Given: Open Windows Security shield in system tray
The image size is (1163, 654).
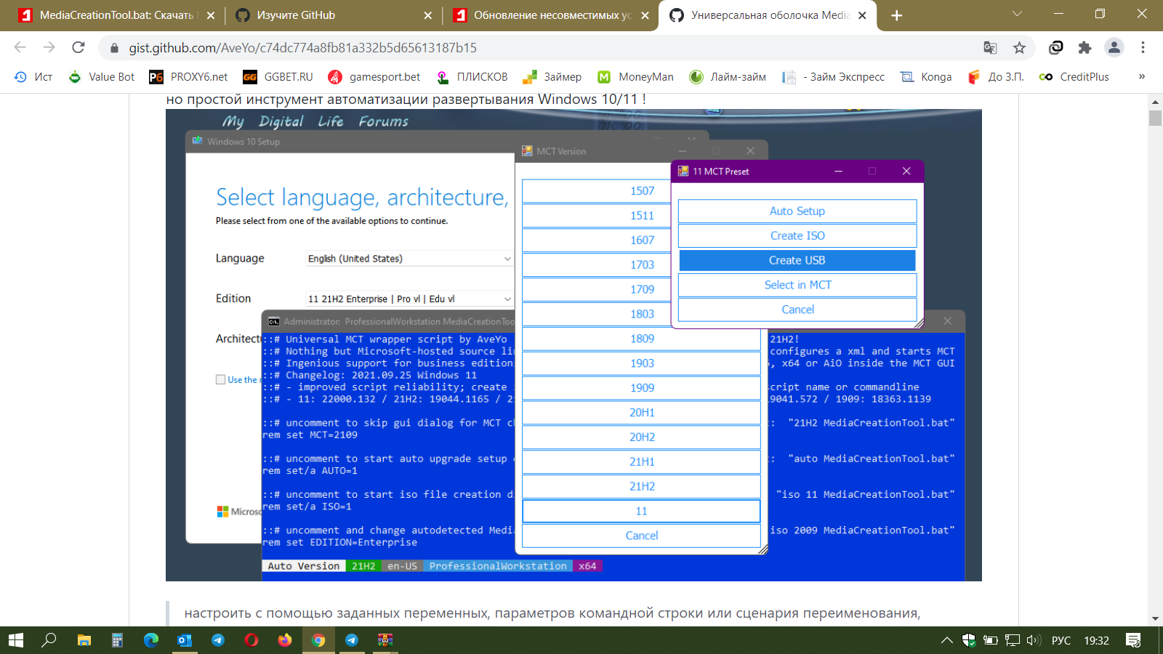Looking at the screenshot, I should tap(969, 640).
